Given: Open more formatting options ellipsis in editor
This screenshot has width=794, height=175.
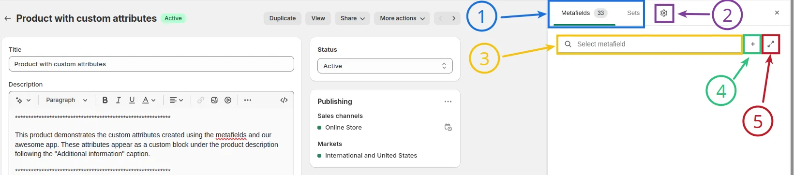Looking at the screenshot, I should click(248, 100).
